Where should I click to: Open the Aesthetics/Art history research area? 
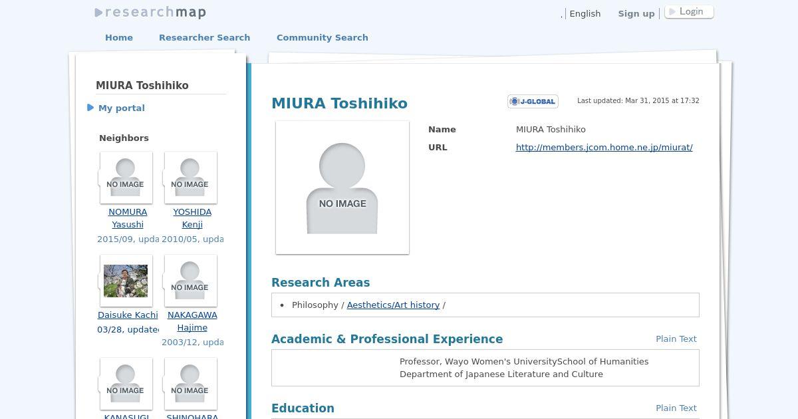(x=393, y=305)
